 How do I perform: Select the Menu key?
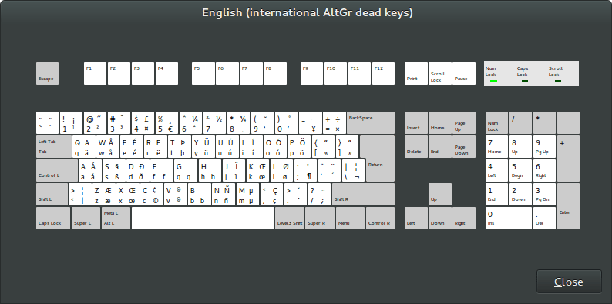click(x=350, y=218)
